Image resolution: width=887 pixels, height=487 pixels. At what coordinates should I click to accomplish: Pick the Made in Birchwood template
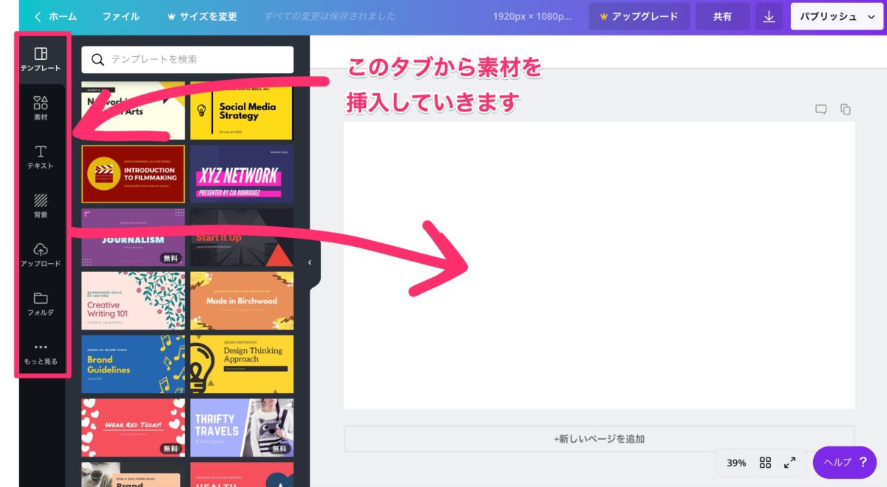click(x=242, y=301)
